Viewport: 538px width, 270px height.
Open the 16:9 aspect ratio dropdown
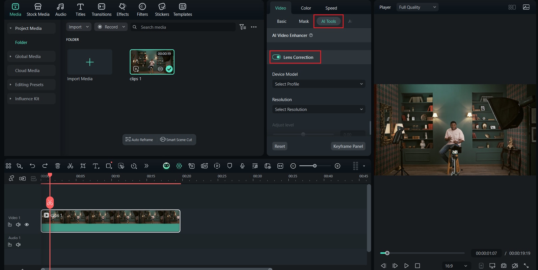pos(456,266)
